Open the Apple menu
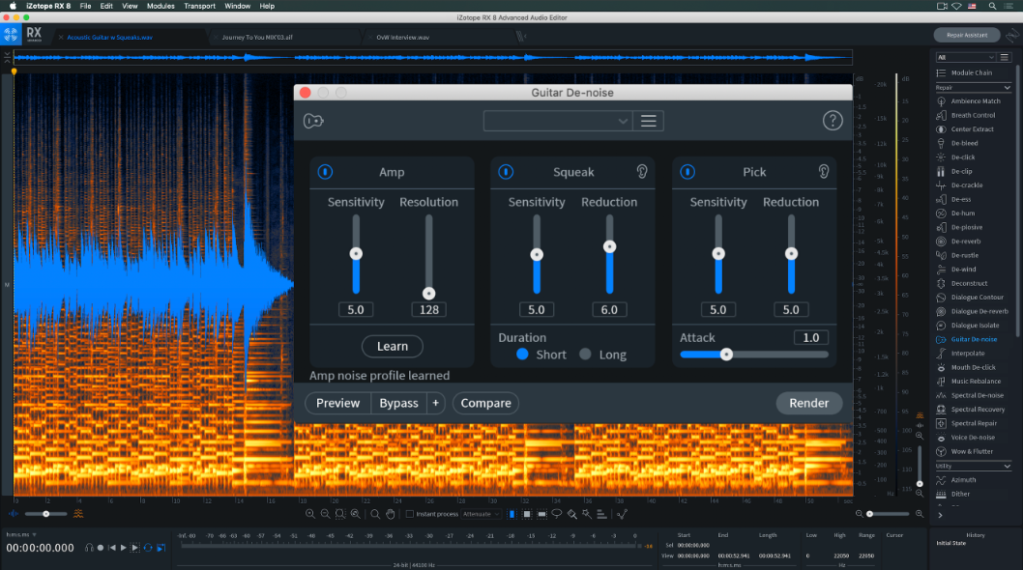Image resolution: width=1023 pixels, height=570 pixels. (13, 6)
